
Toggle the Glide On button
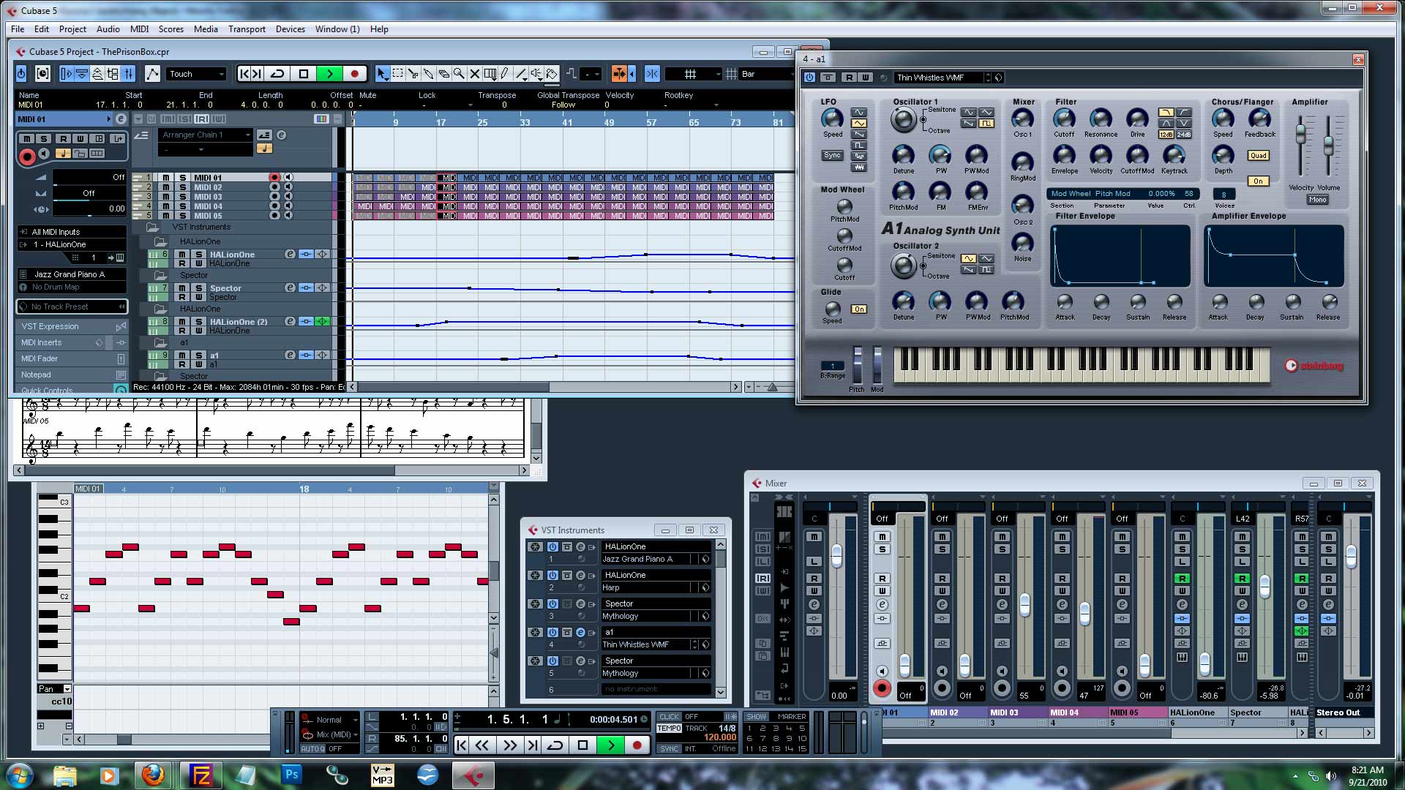coord(859,309)
